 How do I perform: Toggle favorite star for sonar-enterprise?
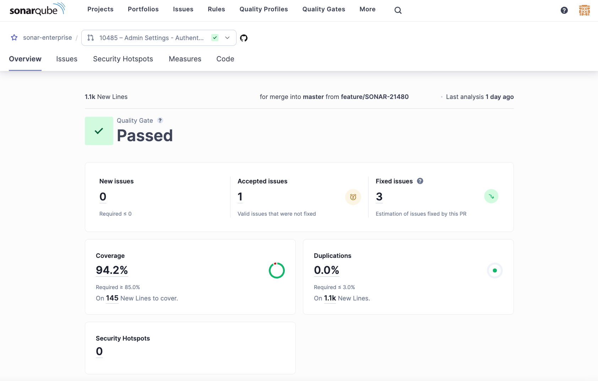[x=14, y=38]
